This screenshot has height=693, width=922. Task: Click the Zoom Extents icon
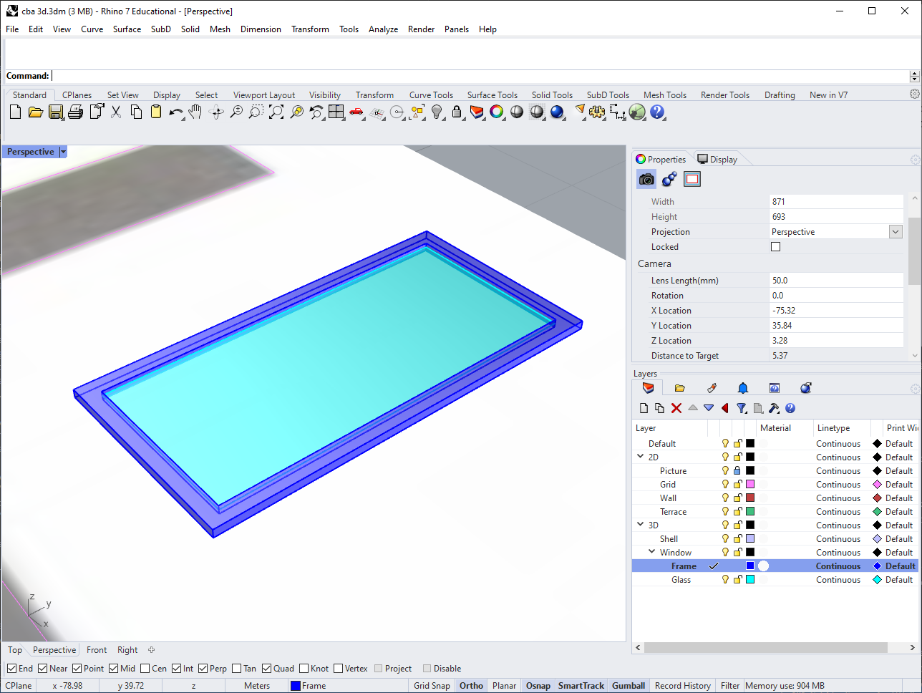(x=276, y=112)
